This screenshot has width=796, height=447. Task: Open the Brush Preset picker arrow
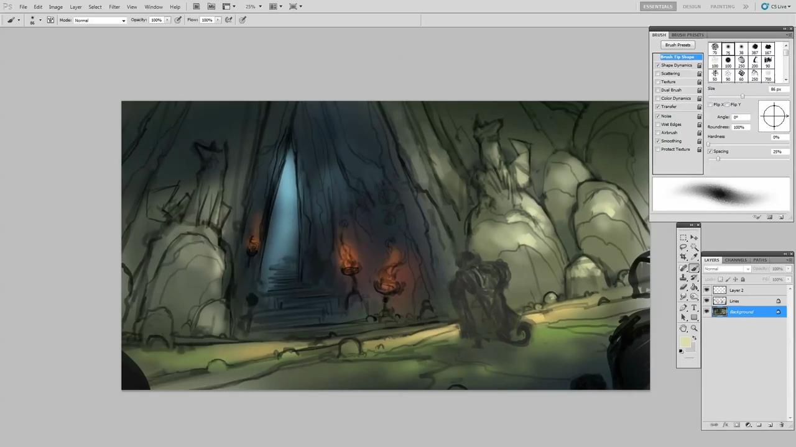click(40, 20)
